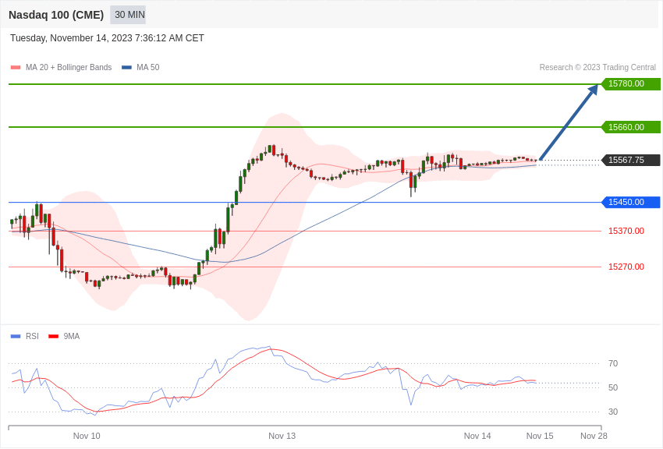Click the MA 50 legend label
Screen dimensions: 663x449
click(x=148, y=68)
